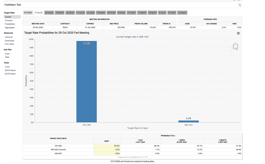This screenshot has height=164, width=265.
Task: View Prior Hikes in the sidebar
Action: point(9,44)
